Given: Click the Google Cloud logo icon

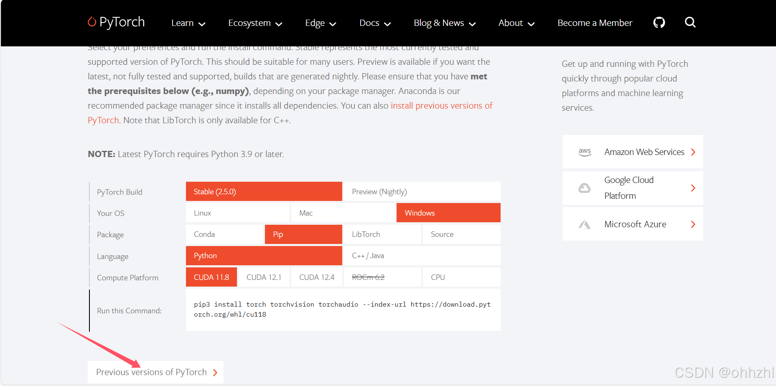Looking at the screenshot, I should [x=584, y=188].
